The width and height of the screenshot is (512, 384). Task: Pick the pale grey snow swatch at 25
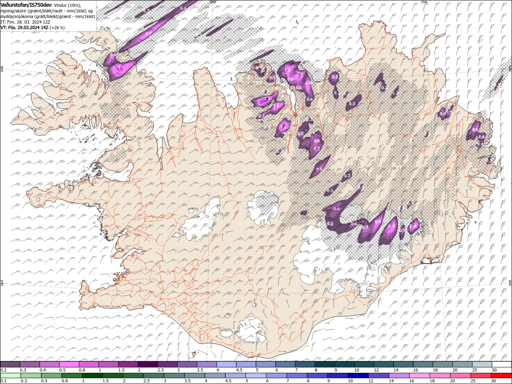481,364
